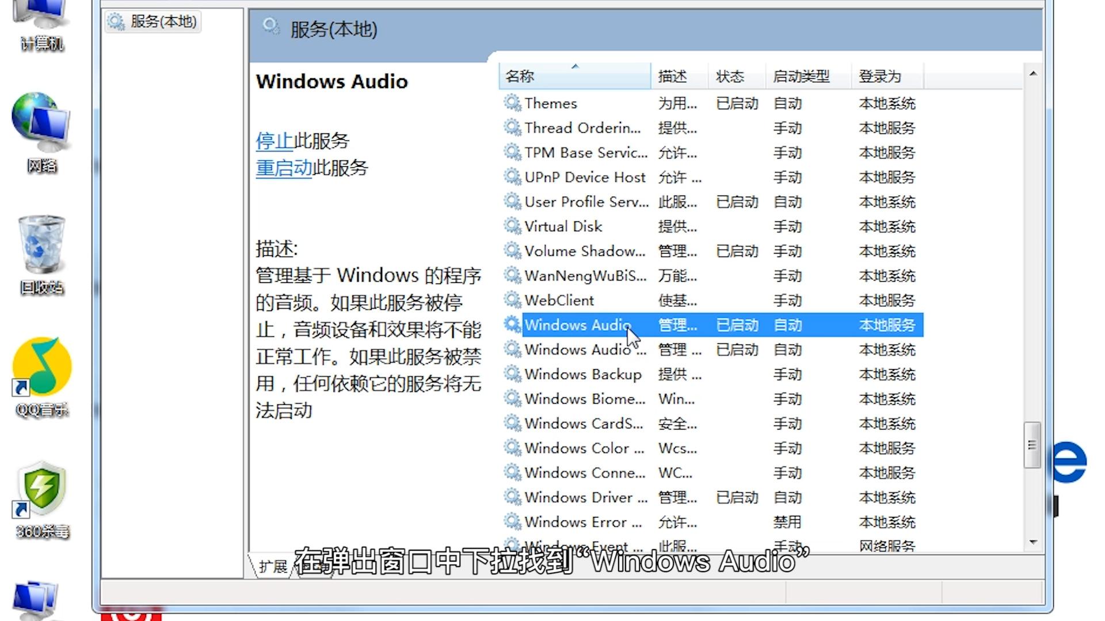Click the gear icon beside WebClient
Image resolution: width=1105 pixels, height=621 pixels.
pyautogui.click(x=512, y=300)
